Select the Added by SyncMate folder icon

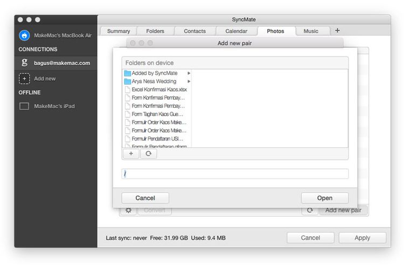[x=127, y=73]
